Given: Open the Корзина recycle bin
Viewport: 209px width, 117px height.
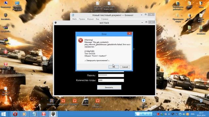Looking at the screenshot, I should (201, 102).
